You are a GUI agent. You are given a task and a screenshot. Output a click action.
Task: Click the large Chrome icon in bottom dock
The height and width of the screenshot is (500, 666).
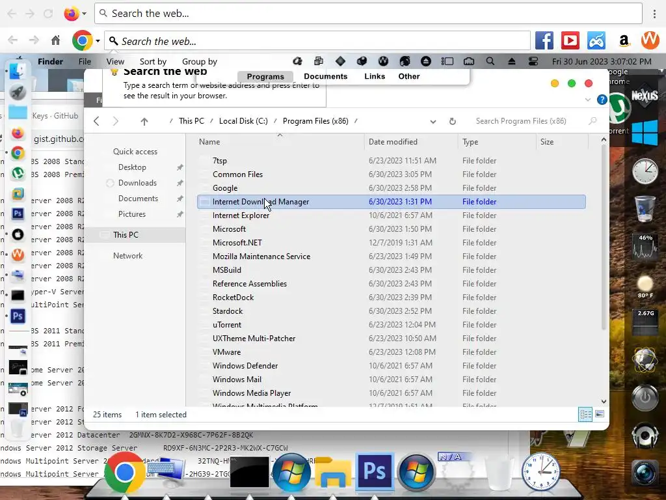[x=124, y=473]
